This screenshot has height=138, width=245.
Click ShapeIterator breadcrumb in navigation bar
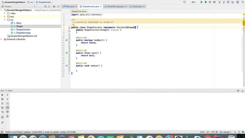[43, 2]
